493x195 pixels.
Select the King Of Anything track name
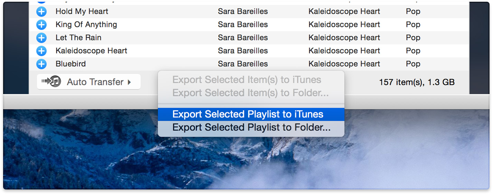coord(86,25)
